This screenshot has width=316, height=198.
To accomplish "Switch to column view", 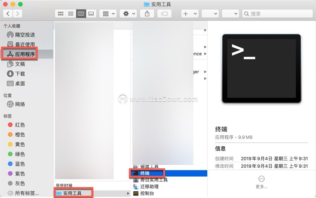I will pos(81,14).
